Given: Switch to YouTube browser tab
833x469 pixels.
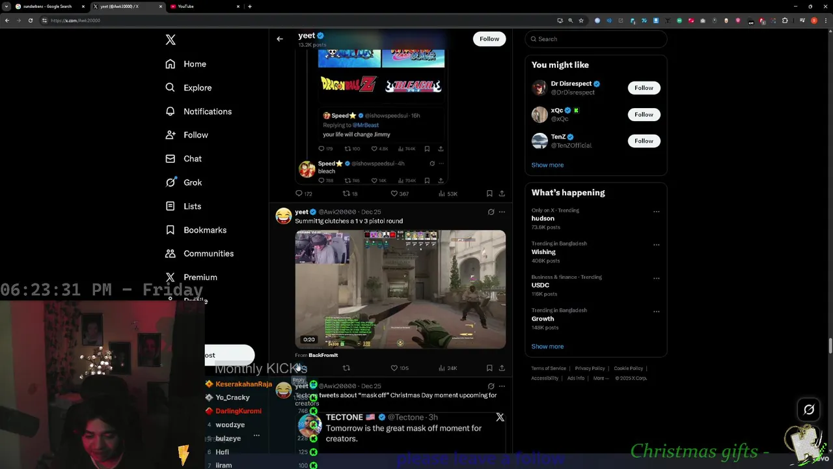Looking at the screenshot, I should tap(204, 7).
